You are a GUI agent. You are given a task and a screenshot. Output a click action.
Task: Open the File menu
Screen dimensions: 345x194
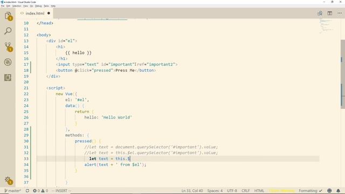click(3, 6)
